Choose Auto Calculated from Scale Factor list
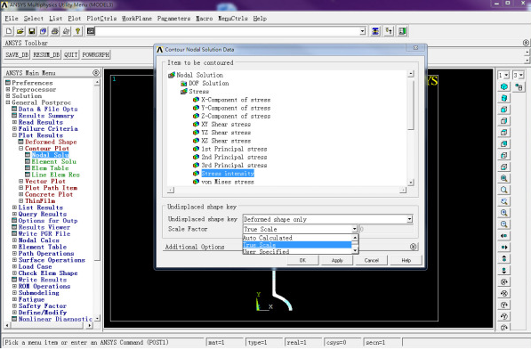This screenshot has height=350, width=531. point(297,238)
